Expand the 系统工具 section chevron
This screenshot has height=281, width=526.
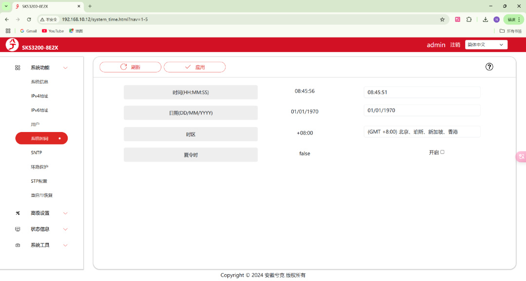[65, 245]
